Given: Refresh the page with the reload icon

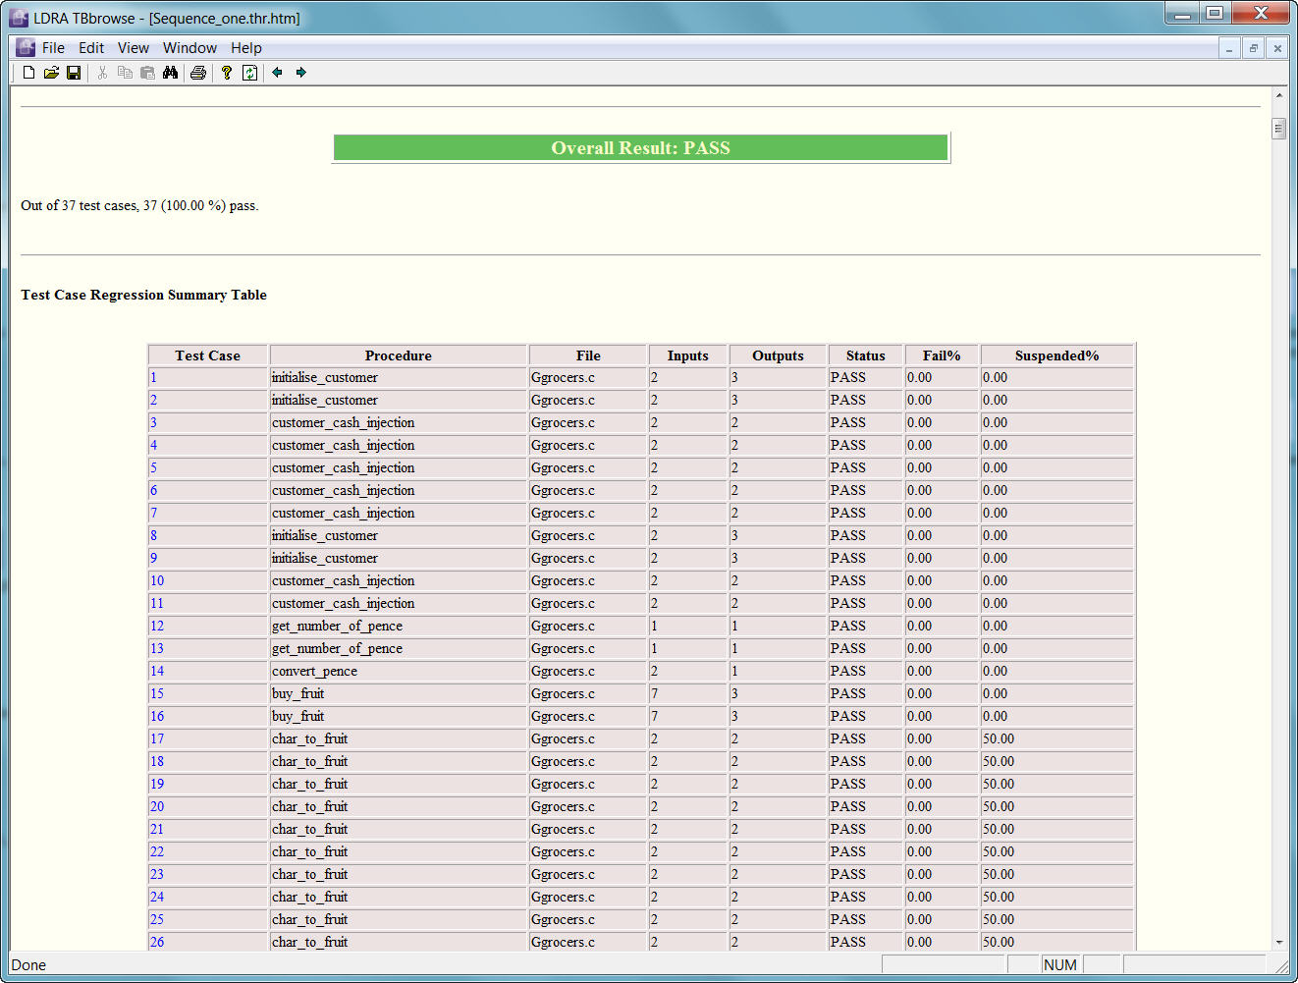Looking at the screenshot, I should coord(250,73).
